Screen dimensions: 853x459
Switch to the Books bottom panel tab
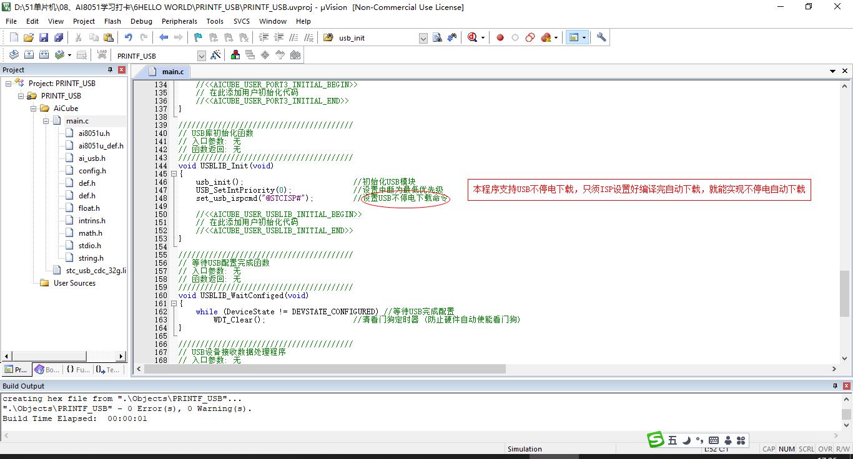47,370
